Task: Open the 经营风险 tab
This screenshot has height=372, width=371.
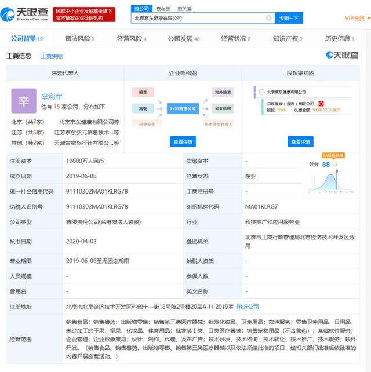Action: point(132,38)
